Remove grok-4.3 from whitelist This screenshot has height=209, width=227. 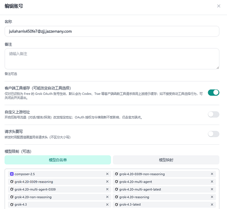(107, 204)
